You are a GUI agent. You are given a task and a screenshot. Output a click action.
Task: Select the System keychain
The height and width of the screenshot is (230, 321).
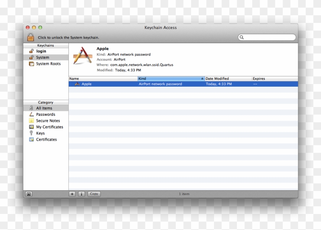coord(42,57)
